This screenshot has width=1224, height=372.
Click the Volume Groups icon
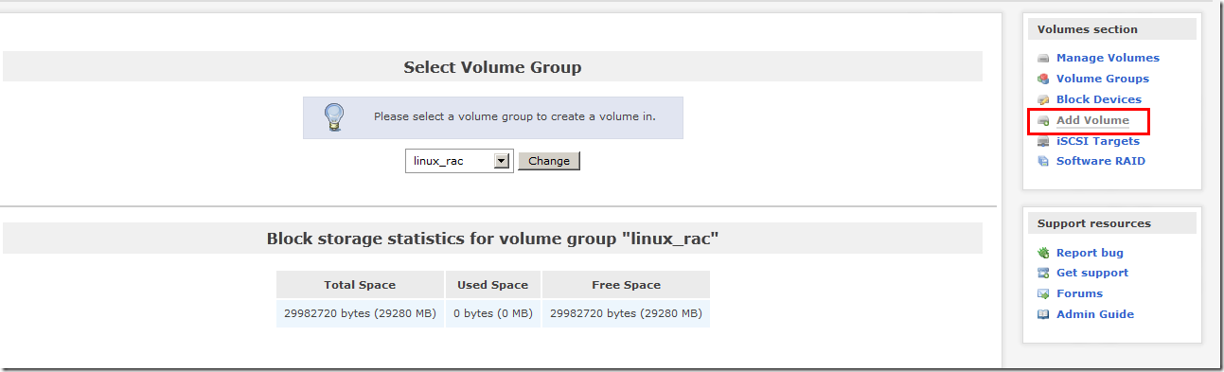pyautogui.click(x=1043, y=80)
